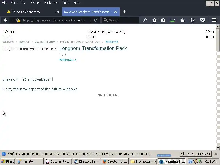Click the DOWNLOAD breadcrumb link

112,42
